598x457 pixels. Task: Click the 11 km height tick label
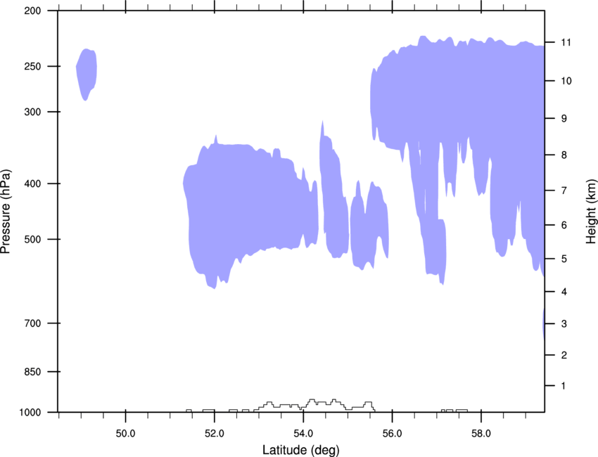click(566, 42)
